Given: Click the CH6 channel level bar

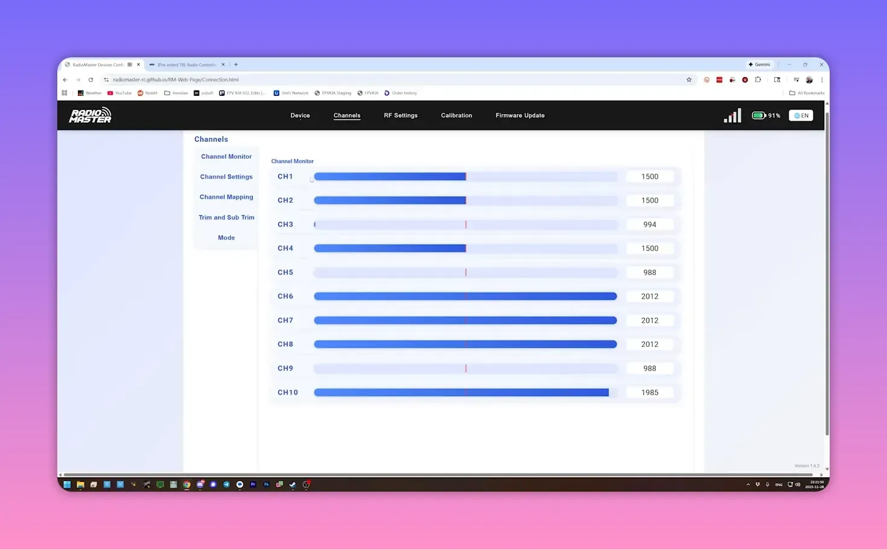Looking at the screenshot, I should click(x=465, y=296).
